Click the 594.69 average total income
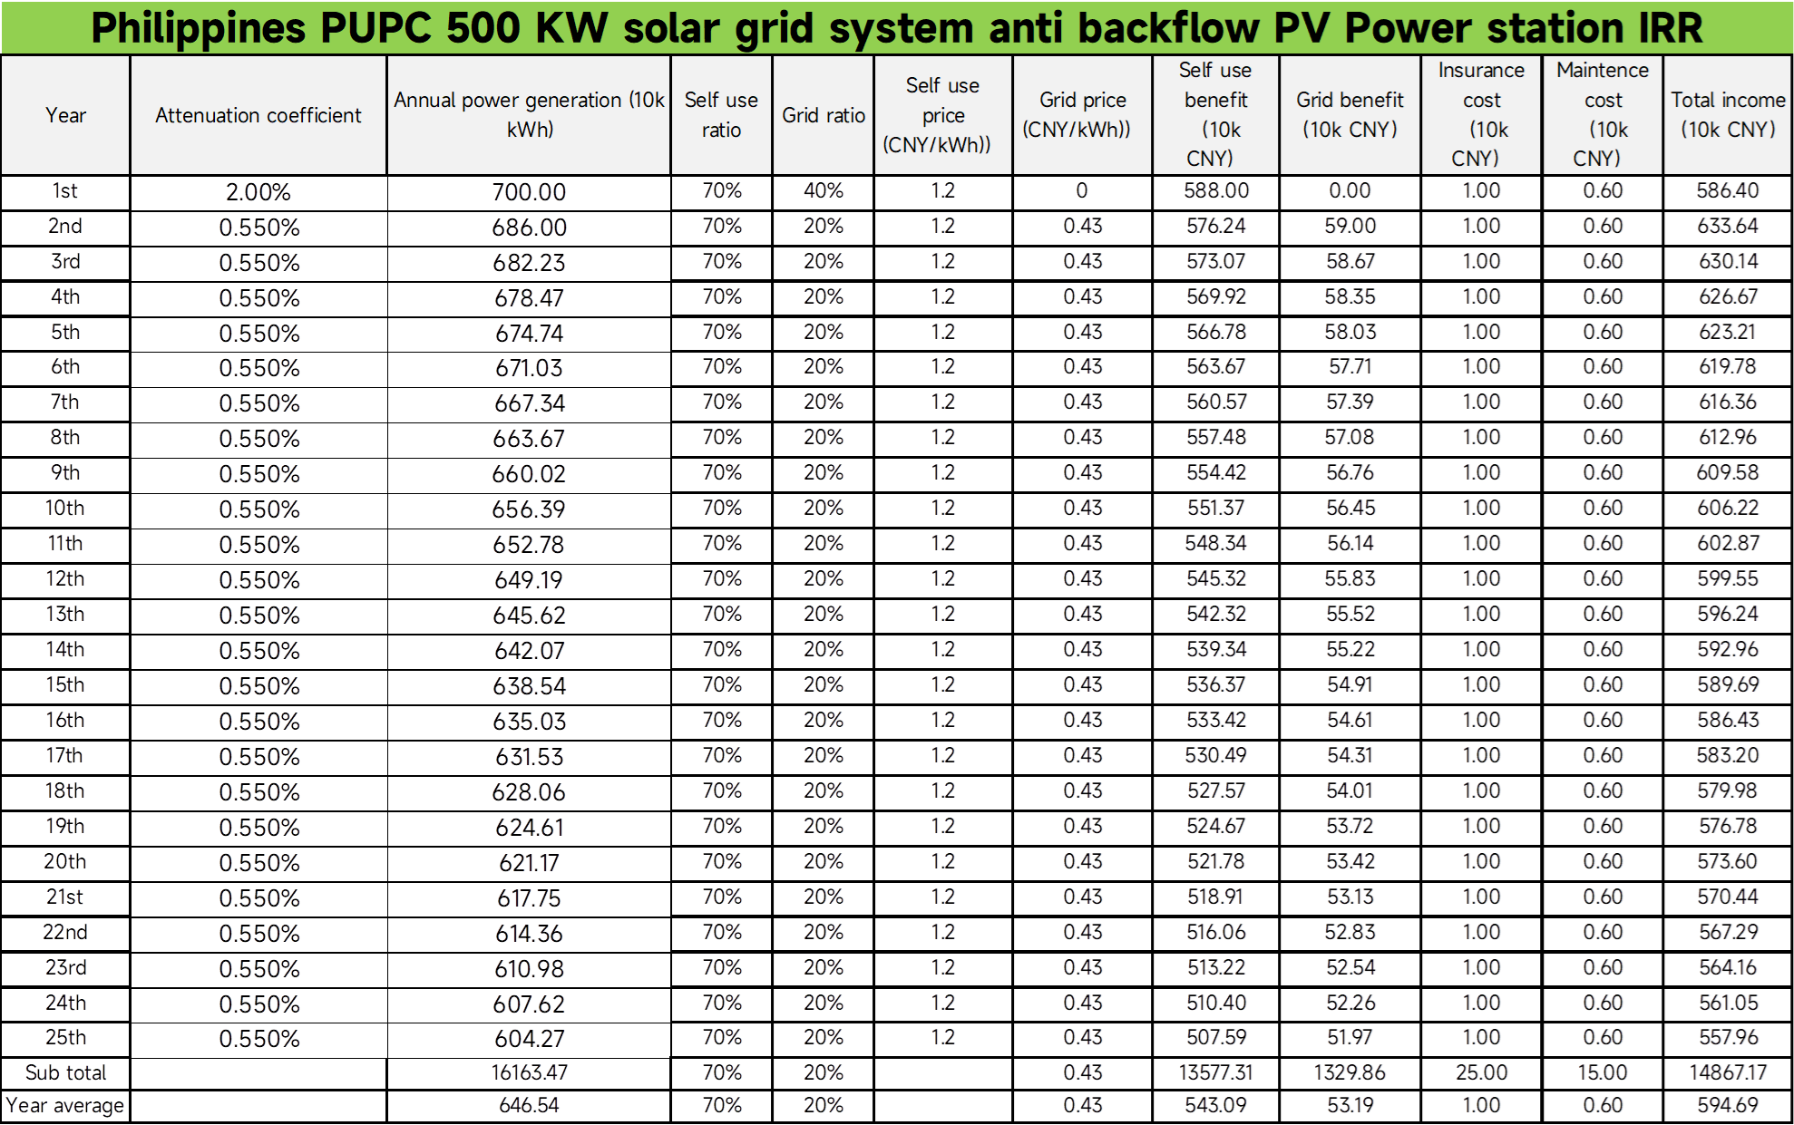Image resolution: width=1794 pixels, height=1125 pixels. (x=1728, y=1106)
